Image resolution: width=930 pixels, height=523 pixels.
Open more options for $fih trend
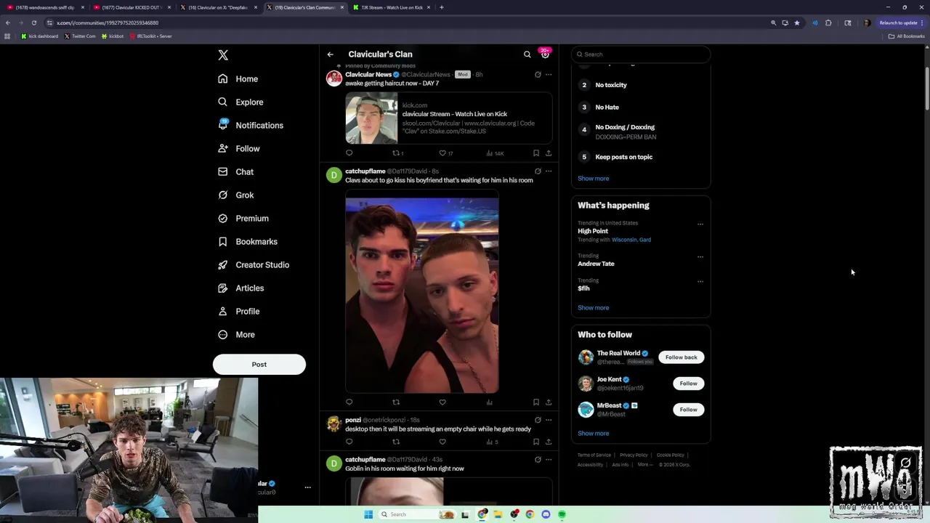700,281
